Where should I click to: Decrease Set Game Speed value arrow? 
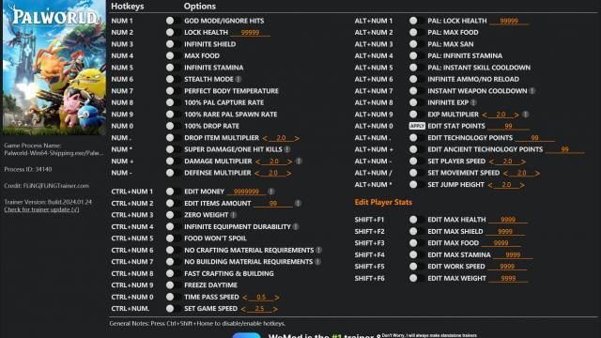point(243,309)
